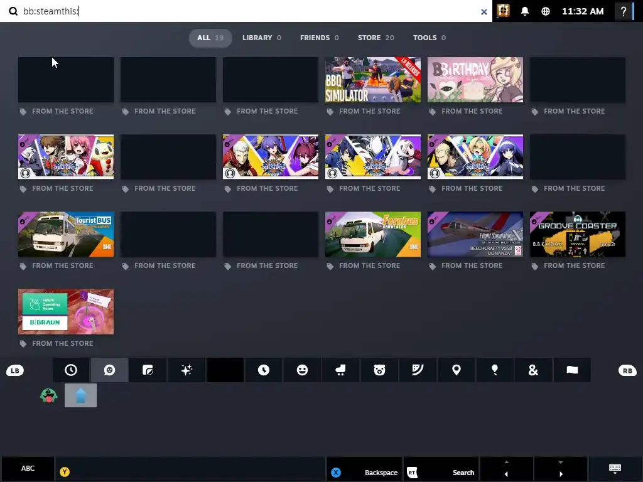Screen dimensions: 643x482
Task: Select the flags emoji category
Action: [x=572, y=370]
